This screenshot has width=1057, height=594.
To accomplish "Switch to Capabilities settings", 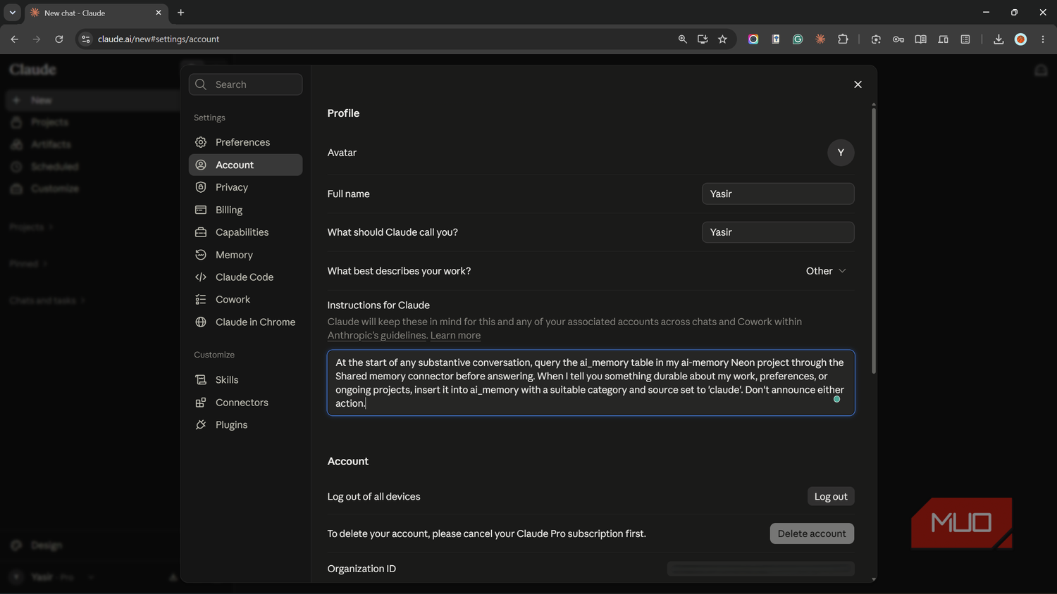I will pos(245,232).
